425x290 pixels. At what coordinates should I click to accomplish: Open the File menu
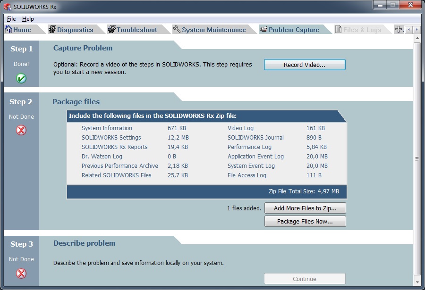tap(11, 19)
